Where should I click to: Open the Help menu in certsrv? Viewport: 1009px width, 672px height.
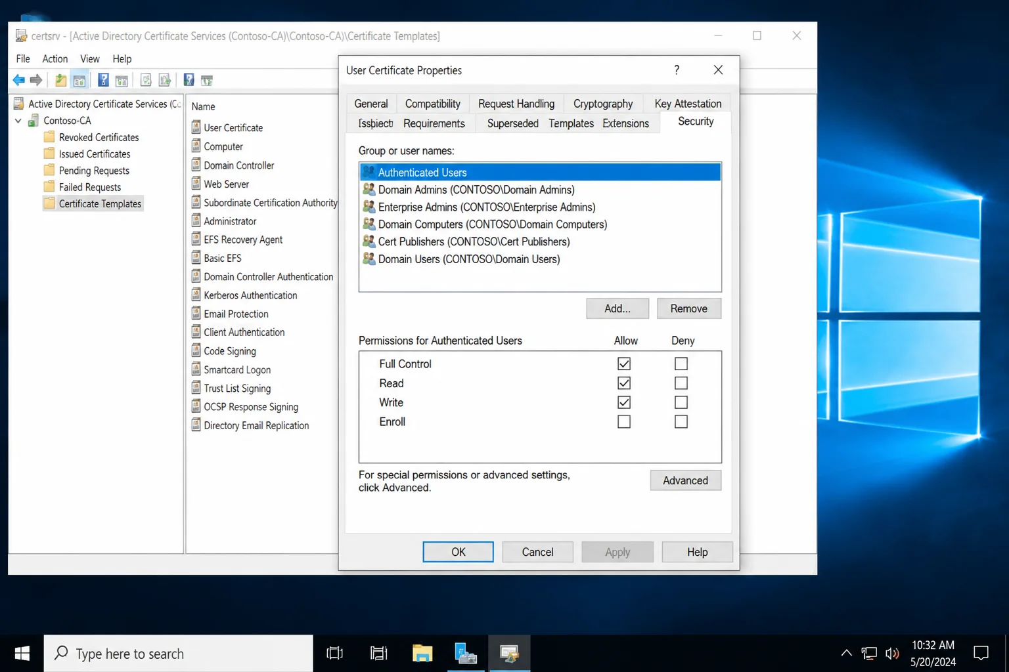coord(122,59)
